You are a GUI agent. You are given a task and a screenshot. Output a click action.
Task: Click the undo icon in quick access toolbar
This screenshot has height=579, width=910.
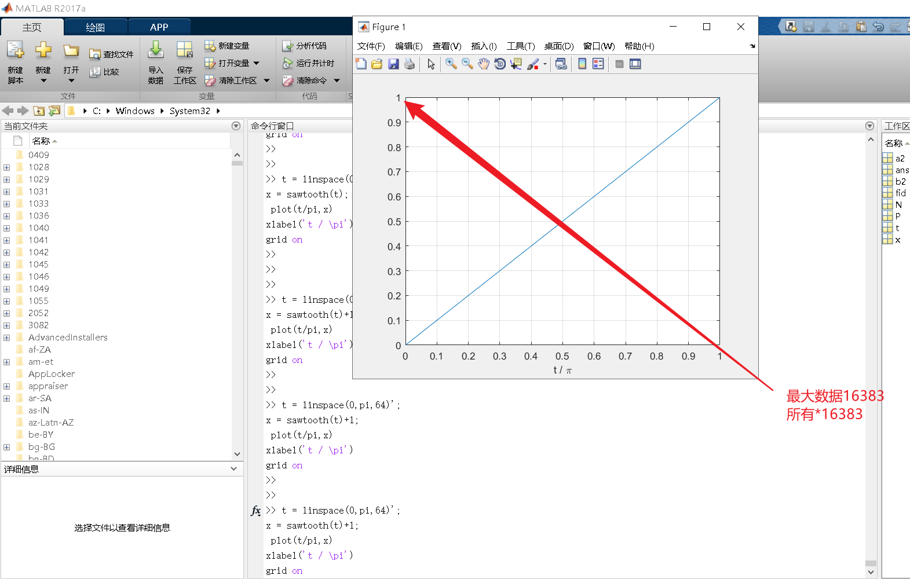[878, 26]
